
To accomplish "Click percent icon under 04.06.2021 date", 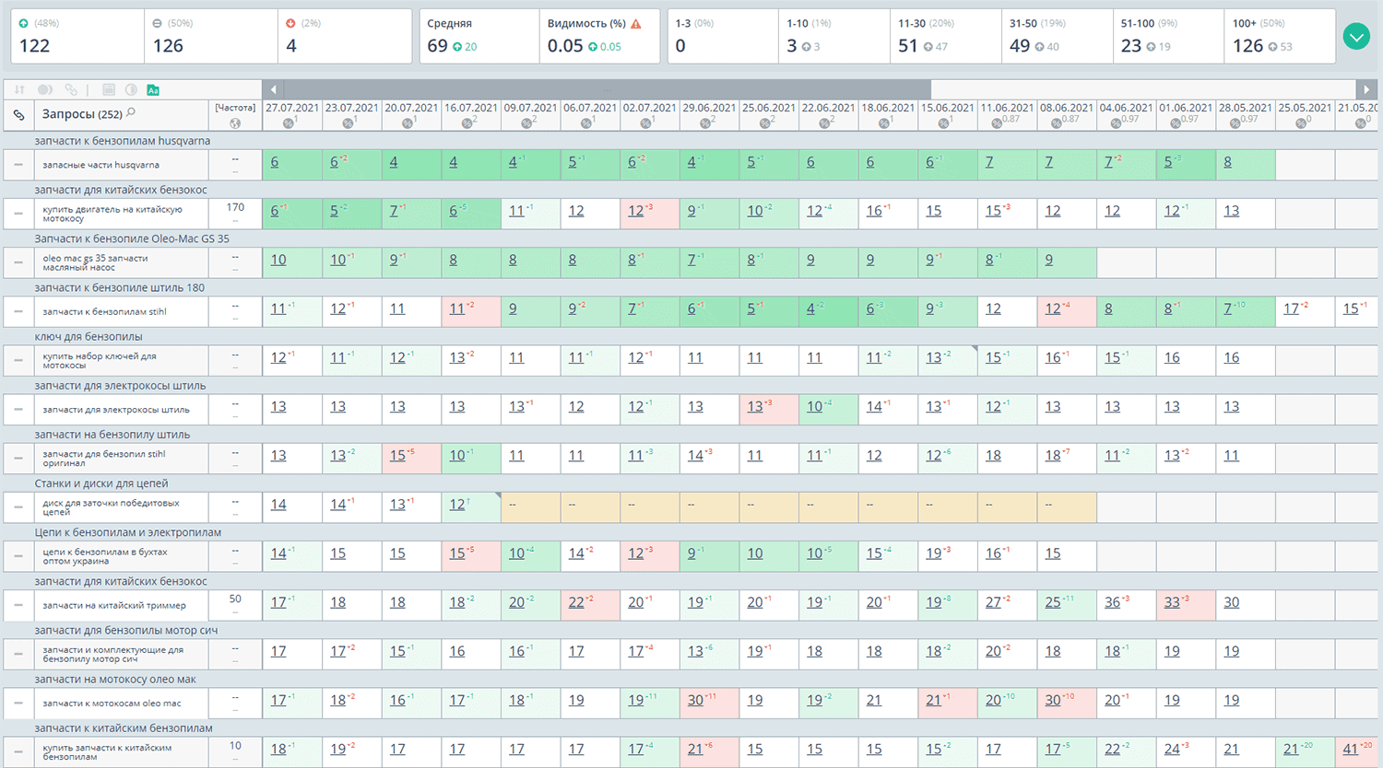I will (x=1116, y=122).
